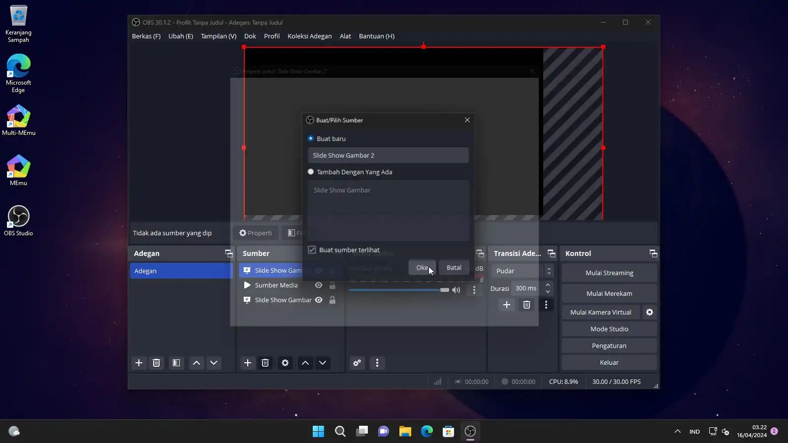788x443 pixels.
Task: Open Multi-MEmu desktop shortcut
Action: pos(19,120)
